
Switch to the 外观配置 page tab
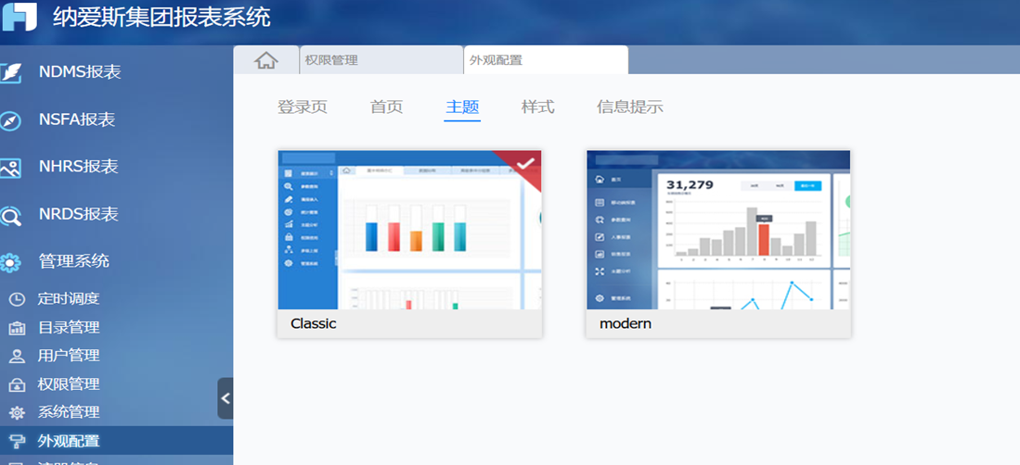pyautogui.click(x=546, y=60)
